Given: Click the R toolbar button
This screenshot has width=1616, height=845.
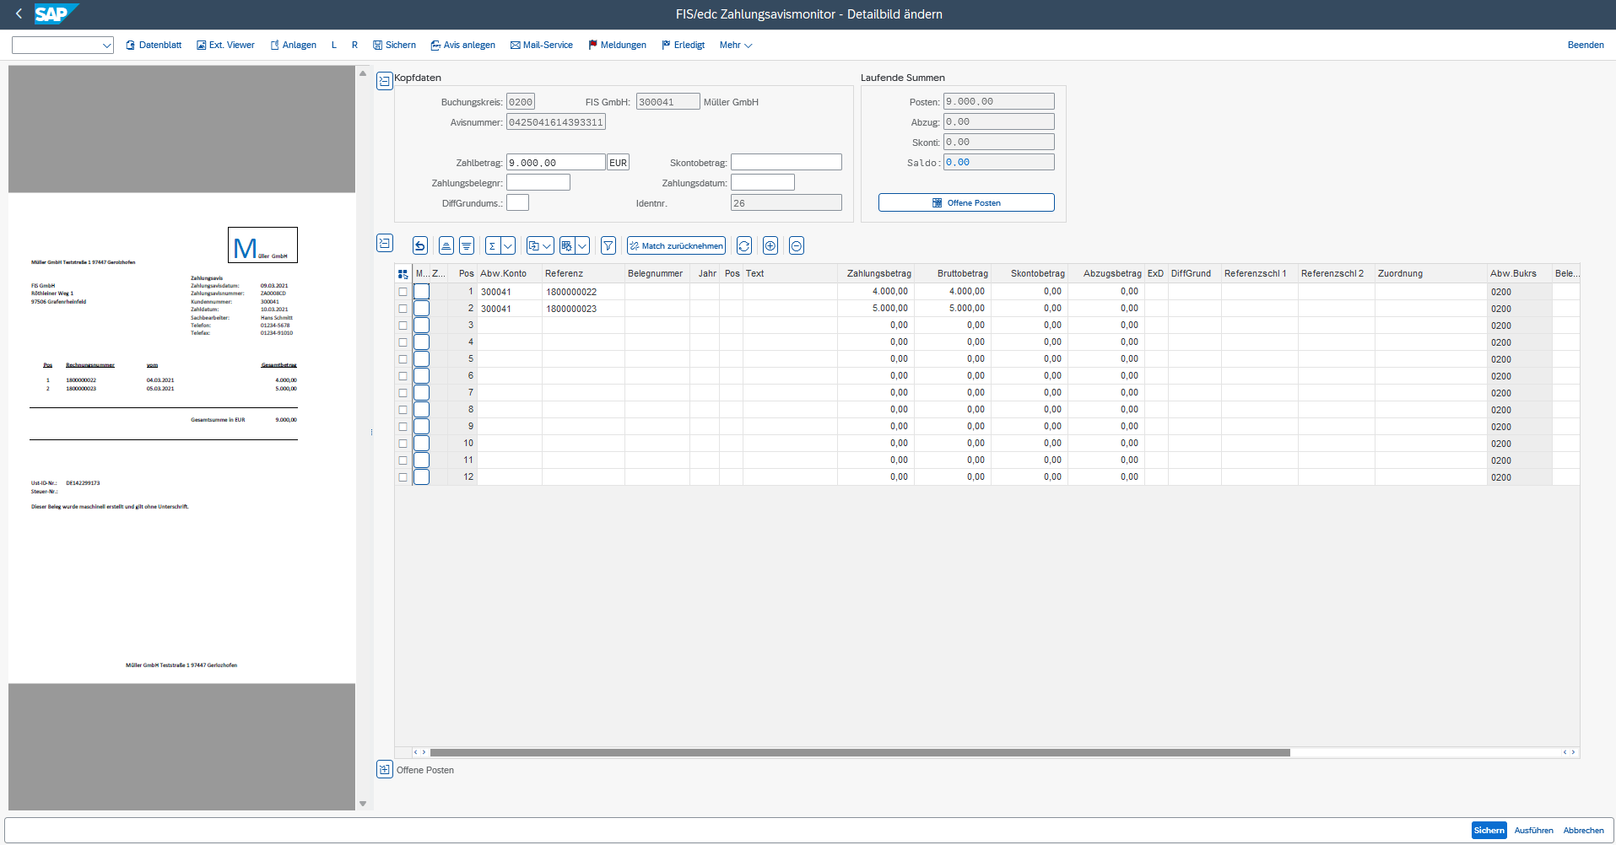Looking at the screenshot, I should click(x=354, y=45).
